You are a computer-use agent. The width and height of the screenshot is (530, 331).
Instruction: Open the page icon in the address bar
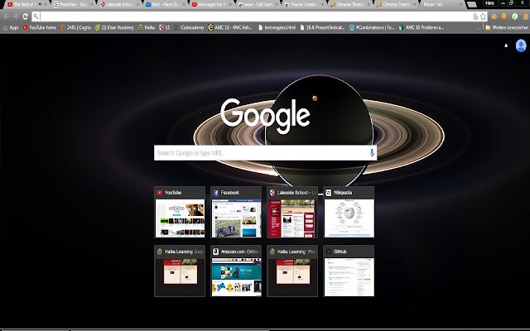[475, 17]
